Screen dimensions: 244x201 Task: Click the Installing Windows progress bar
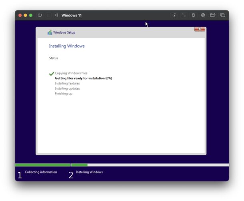coord(150,165)
